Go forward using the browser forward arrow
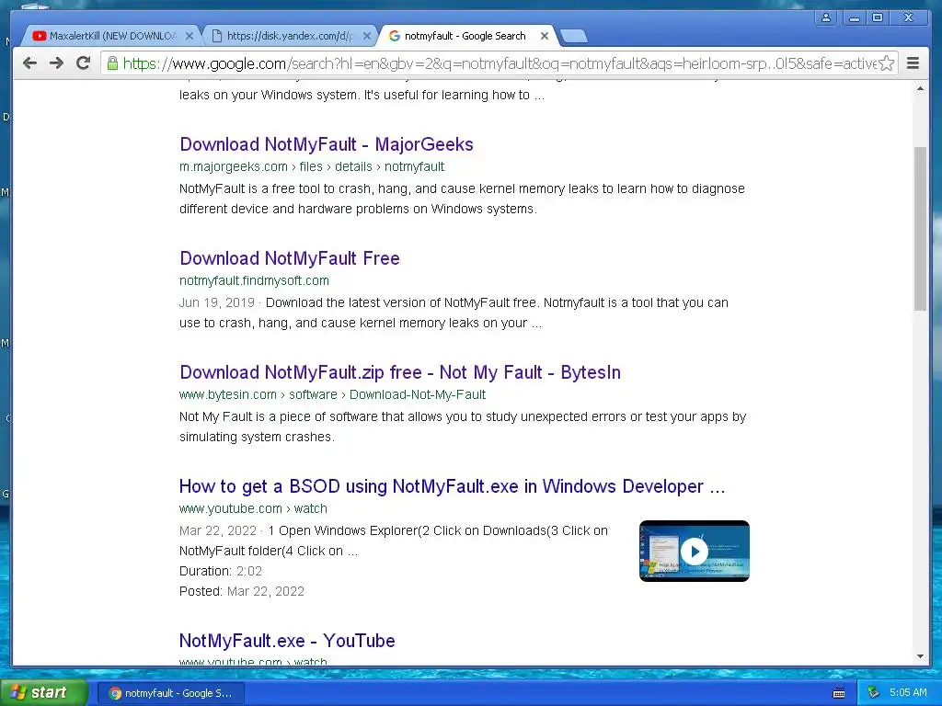The height and width of the screenshot is (706, 942). tap(56, 63)
